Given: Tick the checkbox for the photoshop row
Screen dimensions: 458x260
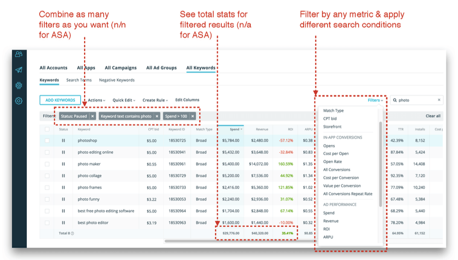Looking at the screenshot, I should (x=47, y=140).
